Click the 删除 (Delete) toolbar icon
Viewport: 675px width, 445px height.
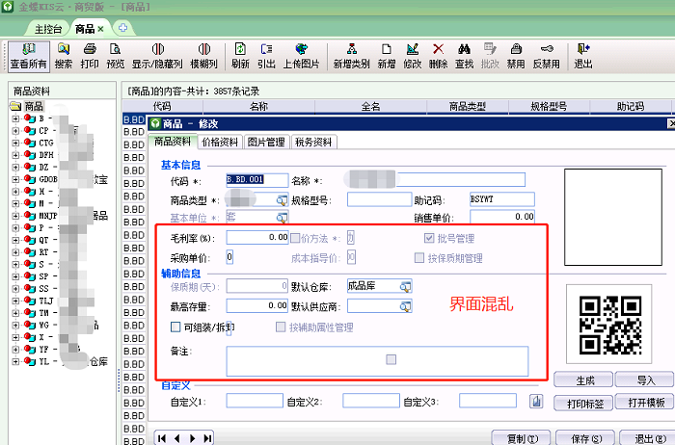tap(438, 55)
